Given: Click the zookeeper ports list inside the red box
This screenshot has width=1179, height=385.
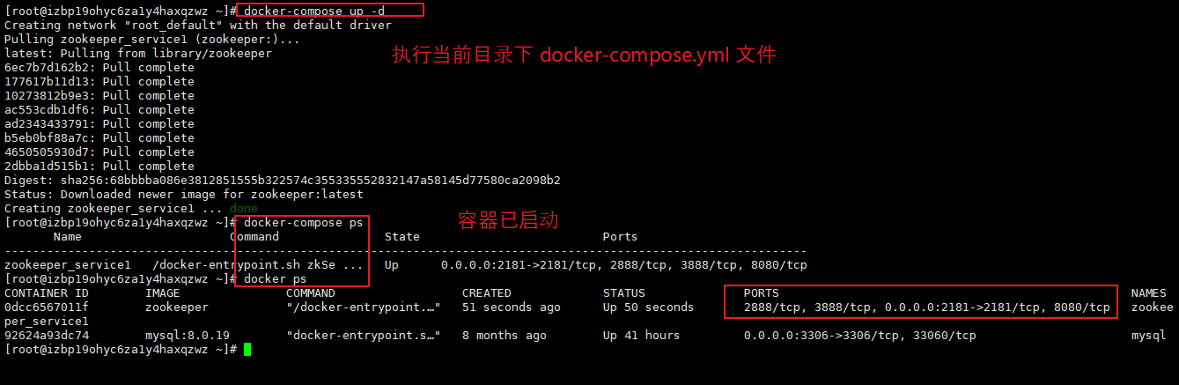Looking at the screenshot, I should click(927, 307).
